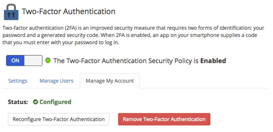Click the Status: label
Viewport: 273px width, 132px height.
(18, 102)
